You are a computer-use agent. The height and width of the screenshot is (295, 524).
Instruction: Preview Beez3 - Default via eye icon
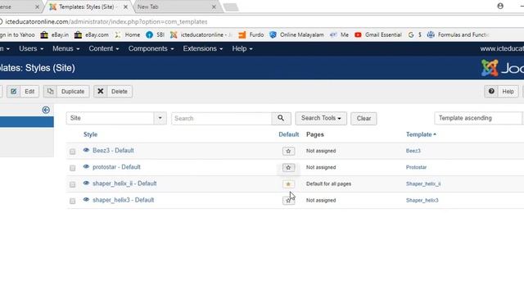point(86,150)
